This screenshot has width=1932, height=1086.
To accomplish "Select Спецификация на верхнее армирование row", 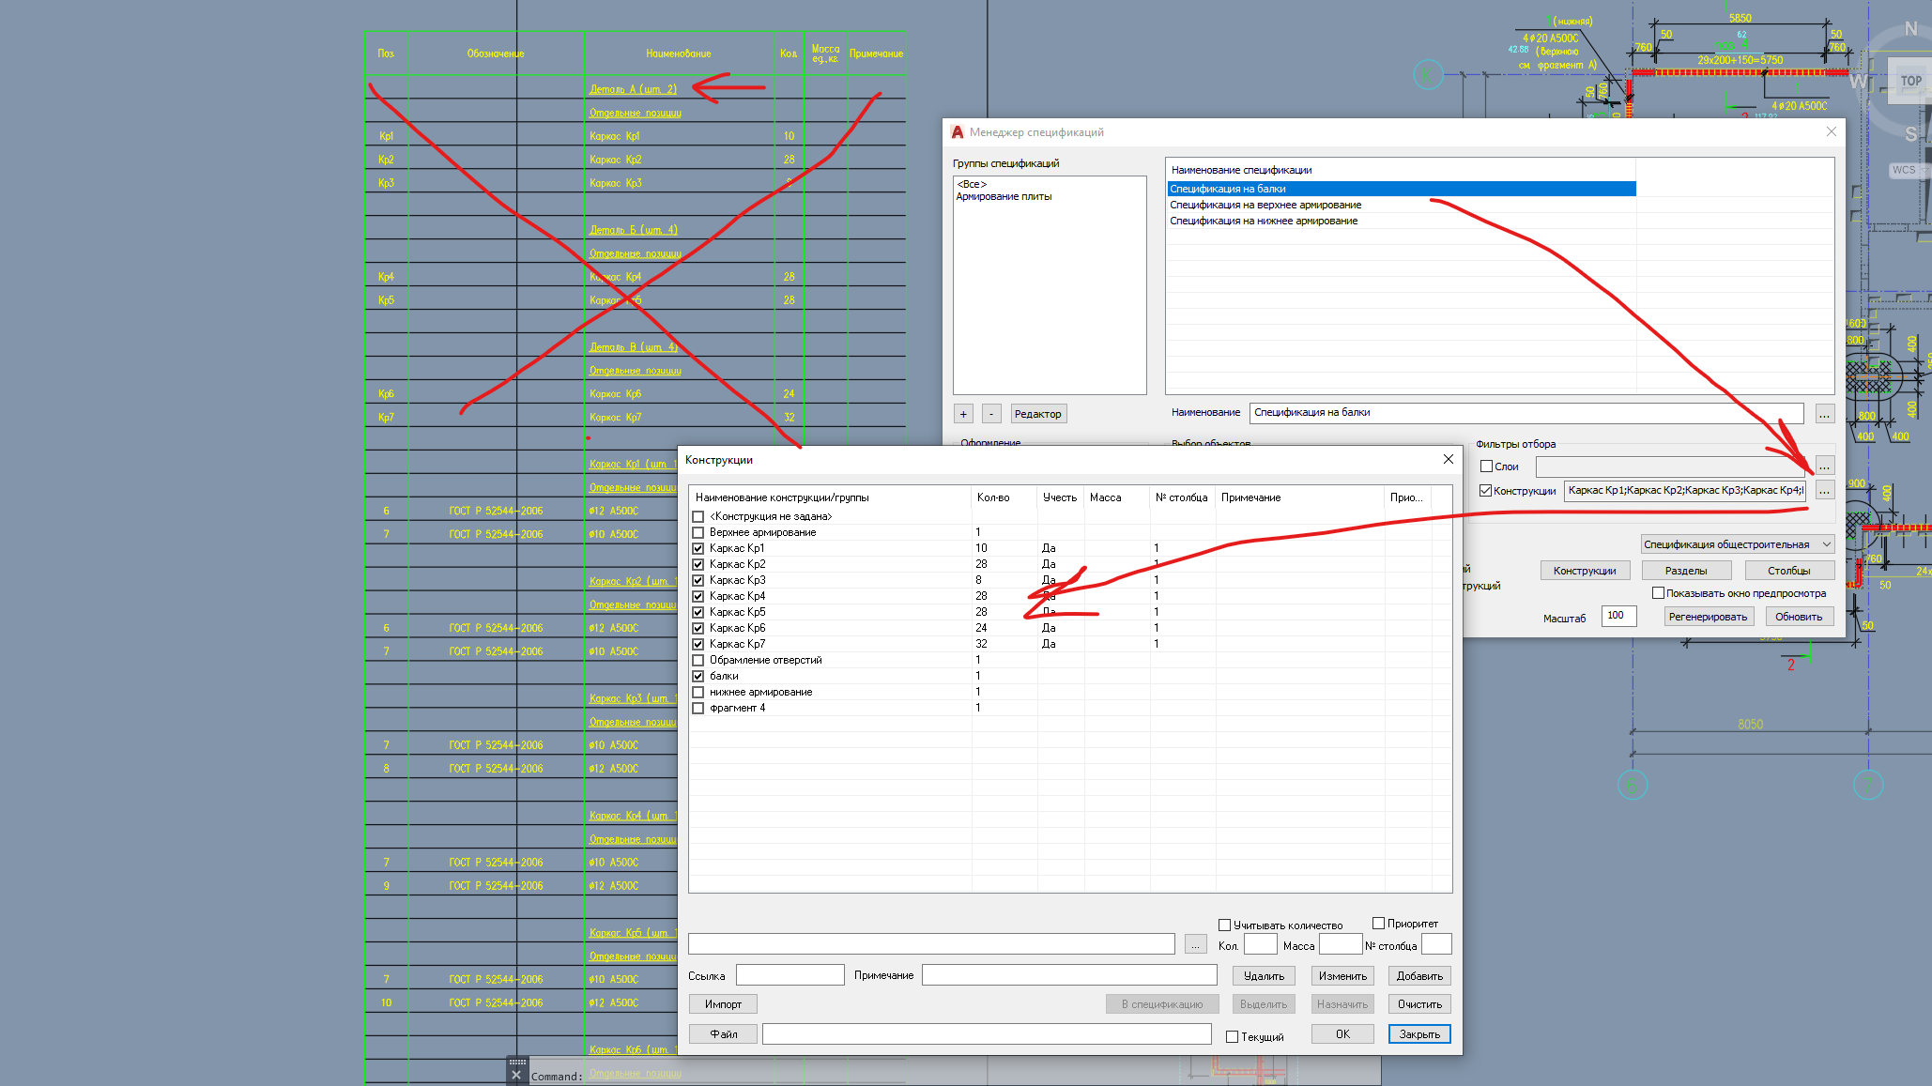I will (1265, 205).
